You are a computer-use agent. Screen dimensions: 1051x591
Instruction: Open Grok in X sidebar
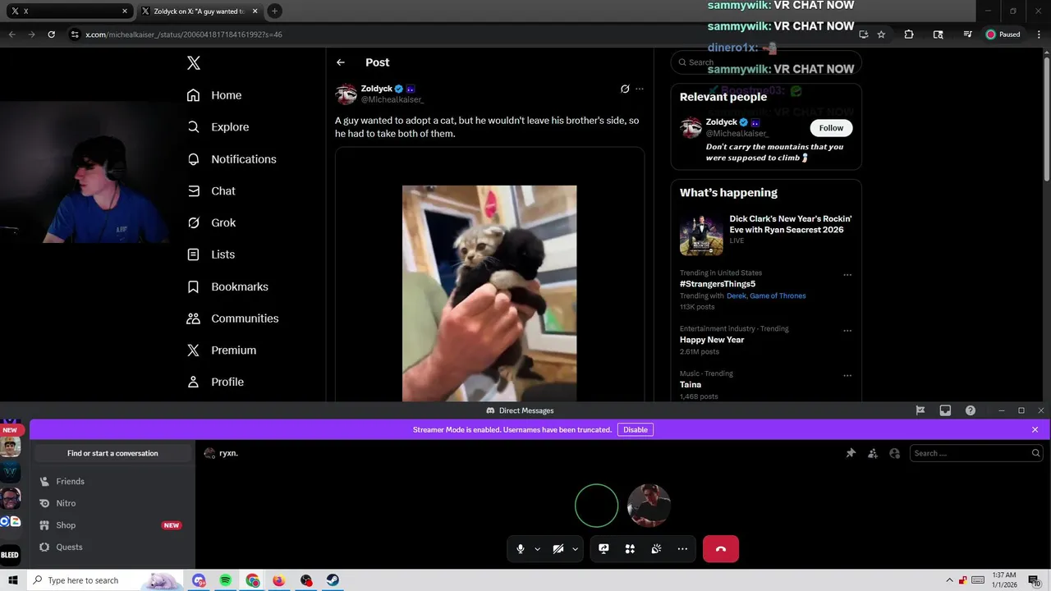[x=211, y=222]
